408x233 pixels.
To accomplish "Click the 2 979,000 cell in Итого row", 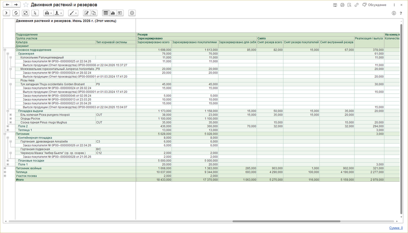I will point(369,180).
